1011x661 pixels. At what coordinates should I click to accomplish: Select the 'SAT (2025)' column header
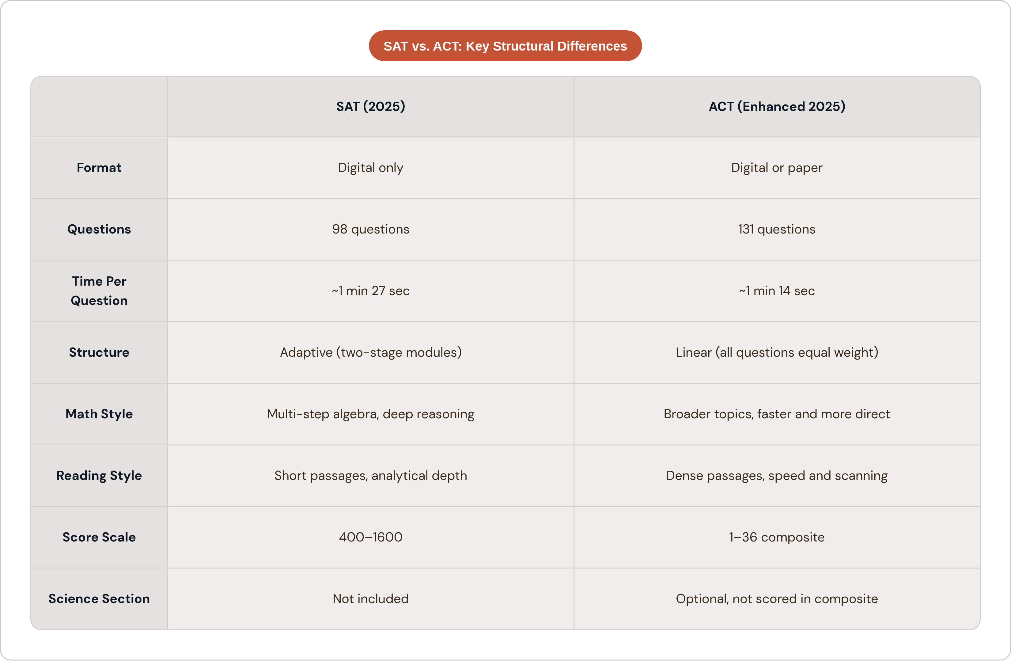(x=371, y=107)
